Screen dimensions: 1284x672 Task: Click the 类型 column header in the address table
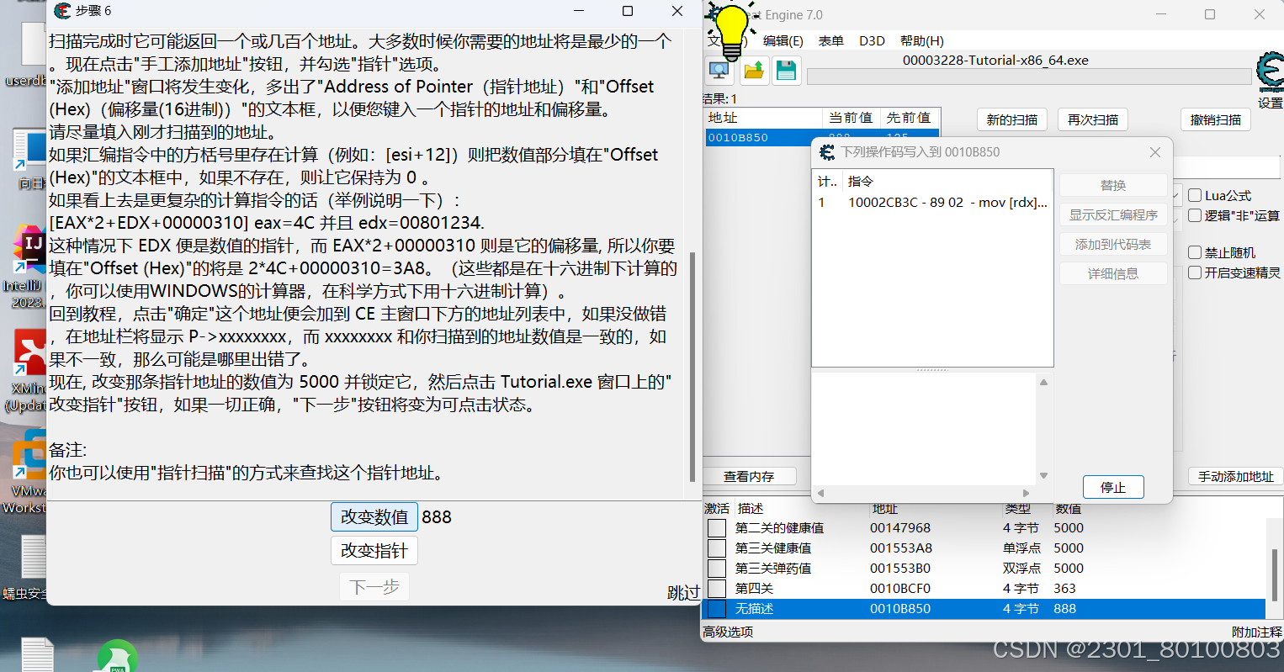click(1018, 508)
